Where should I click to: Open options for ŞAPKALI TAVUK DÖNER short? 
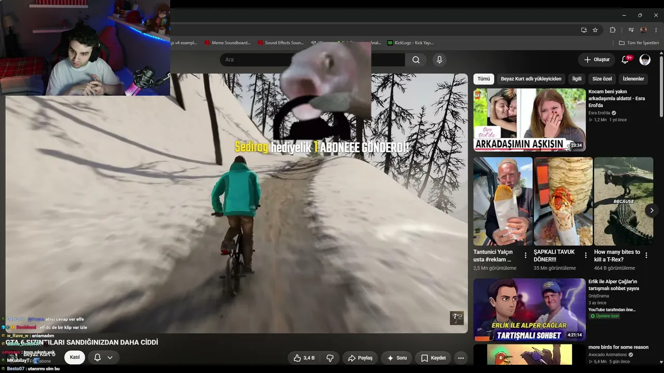pyautogui.click(x=586, y=255)
